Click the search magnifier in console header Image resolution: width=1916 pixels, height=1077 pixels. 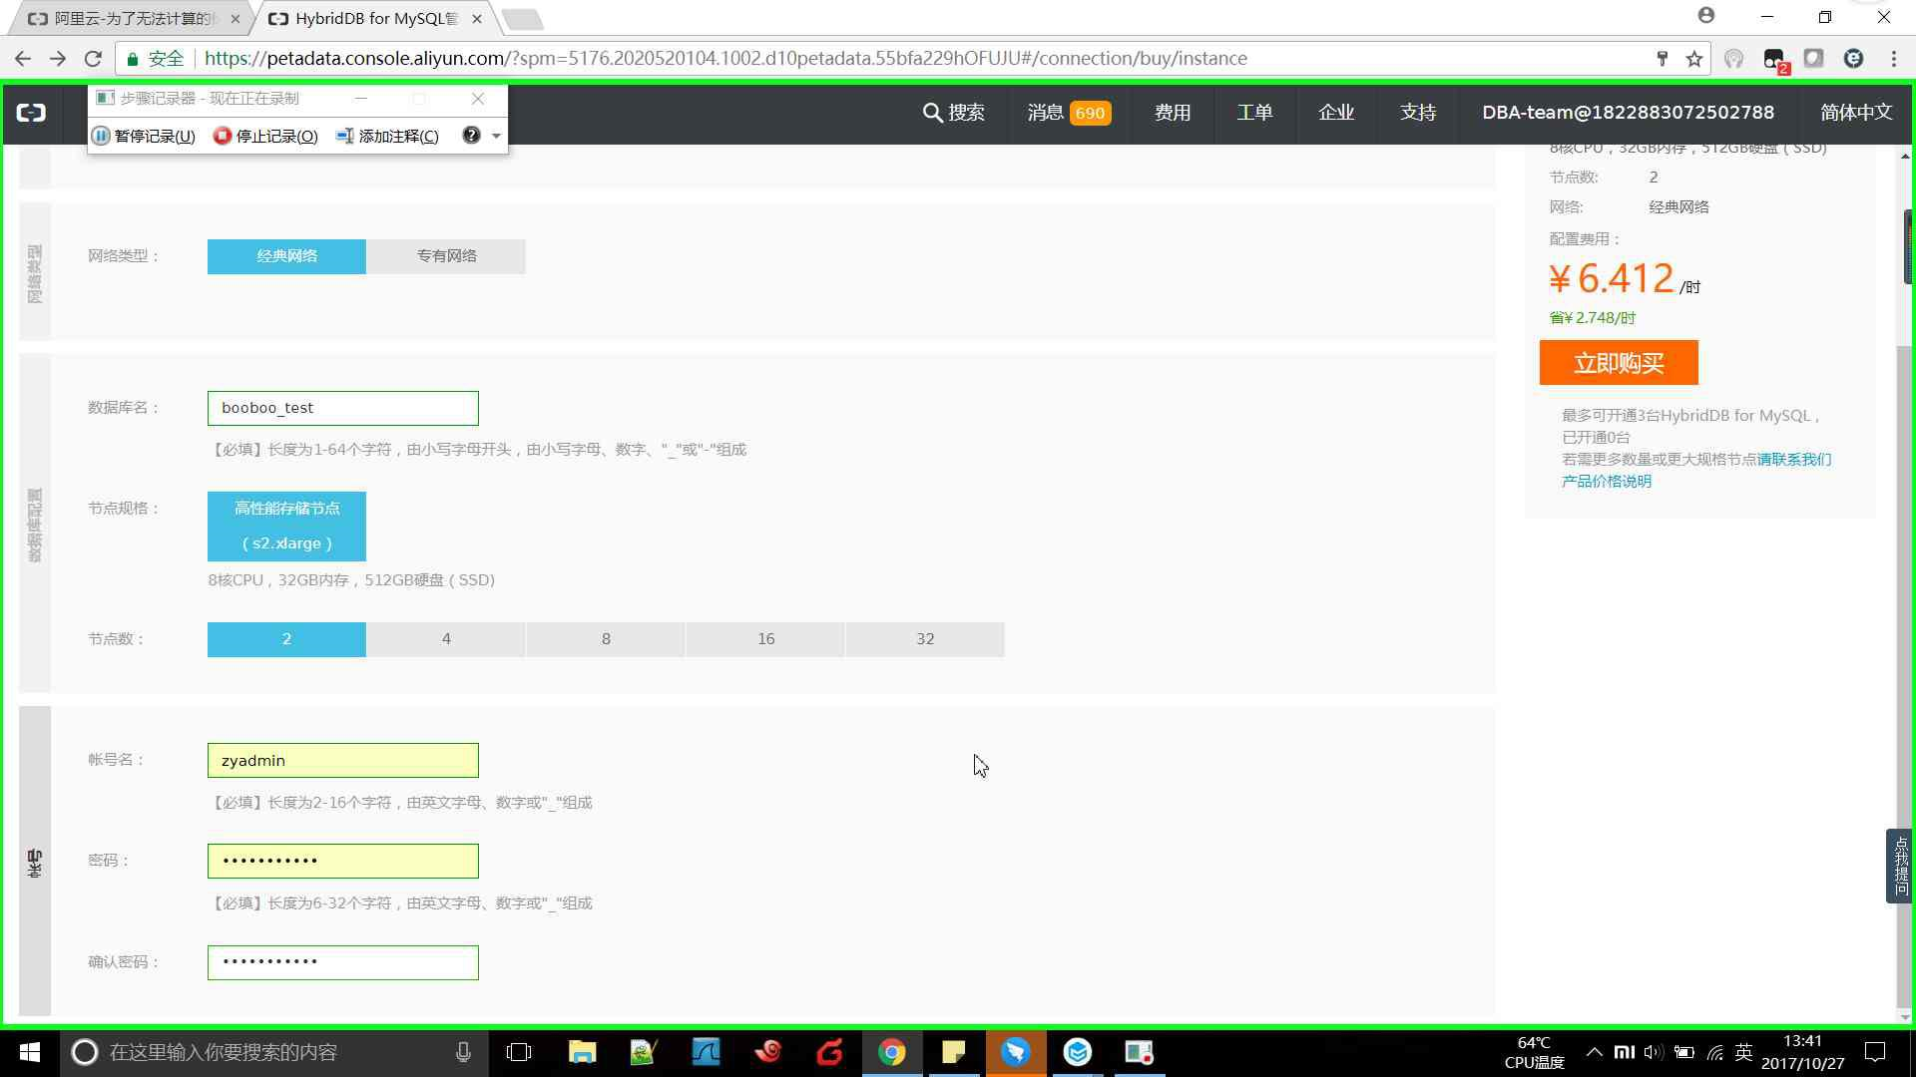[x=932, y=113]
